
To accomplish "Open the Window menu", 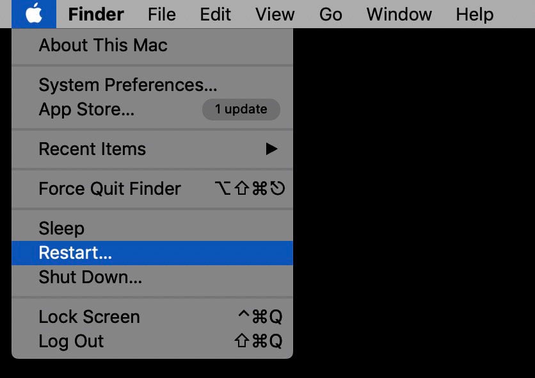I will point(399,14).
